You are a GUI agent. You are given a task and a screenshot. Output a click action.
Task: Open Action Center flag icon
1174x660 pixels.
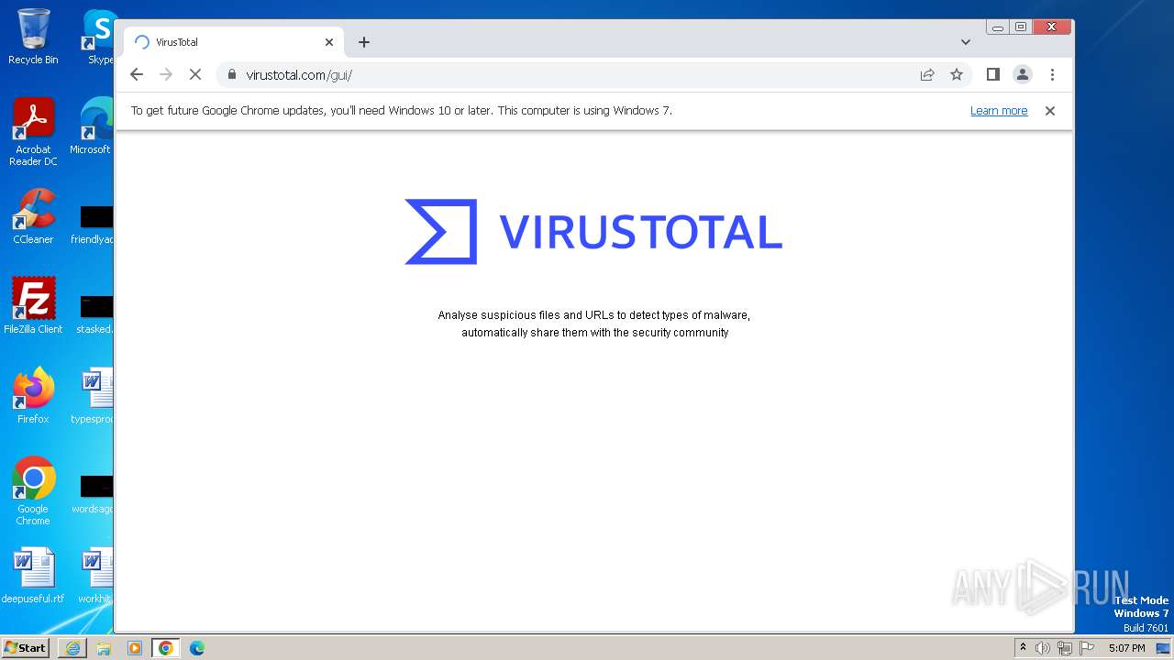click(1086, 648)
